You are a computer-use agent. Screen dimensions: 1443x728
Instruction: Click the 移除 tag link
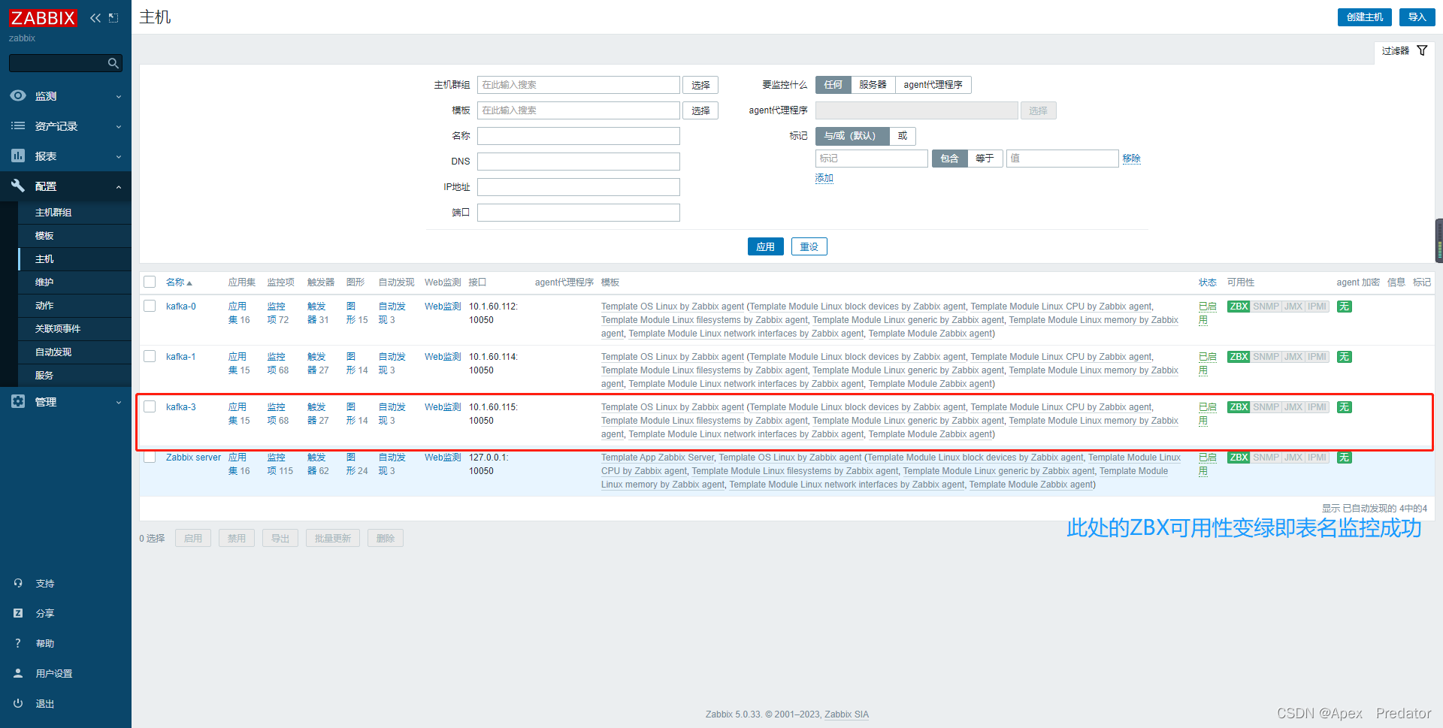click(x=1131, y=159)
